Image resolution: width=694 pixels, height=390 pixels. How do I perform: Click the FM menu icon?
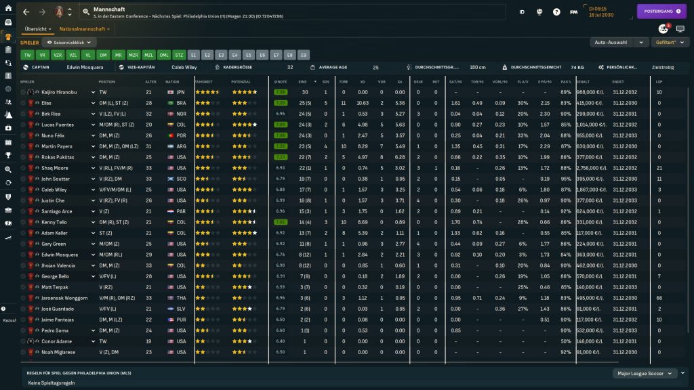coord(574,12)
